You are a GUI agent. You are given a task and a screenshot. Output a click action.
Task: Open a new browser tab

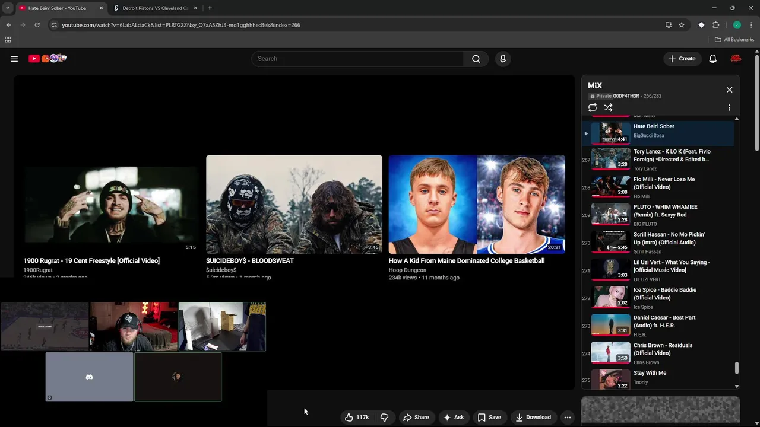coord(210,8)
